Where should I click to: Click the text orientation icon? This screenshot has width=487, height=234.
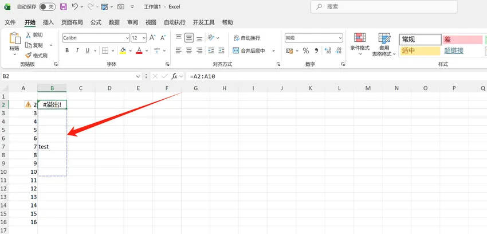click(x=211, y=38)
